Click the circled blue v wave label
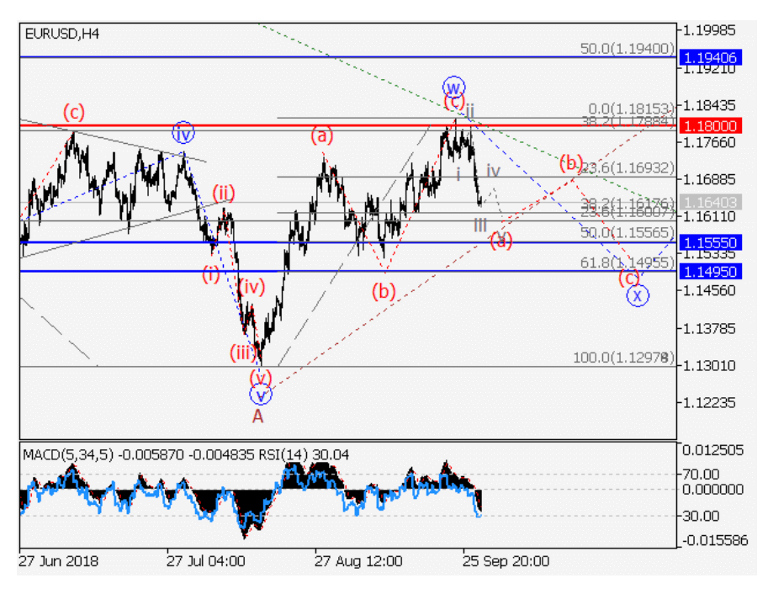Image resolution: width=768 pixels, height=594 pixels. tap(261, 394)
